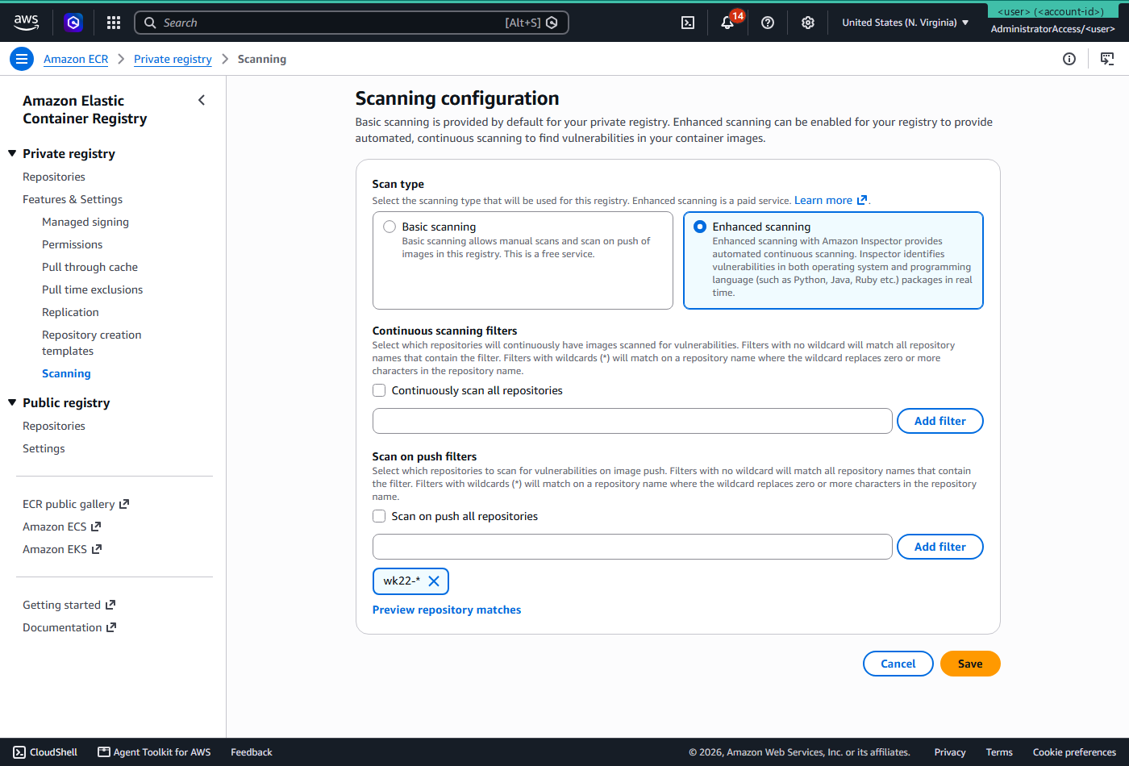Image resolution: width=1129 pixels, height=766 pixels.
Task: Open ECR public gallery external link
Action: coord(76,504)
